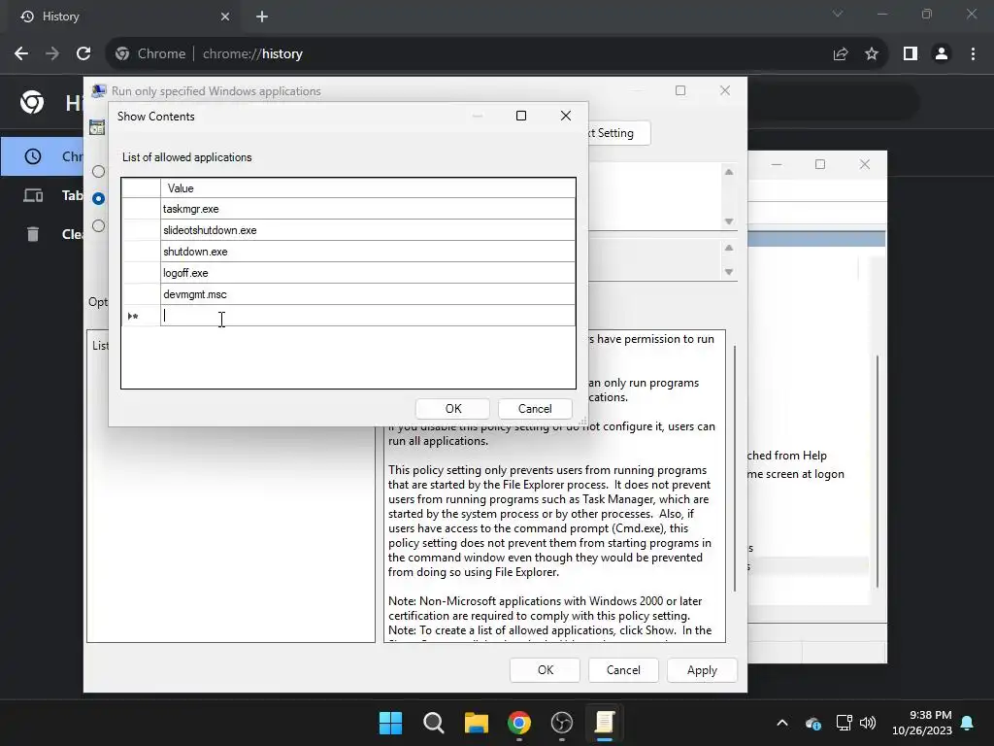The width and height of the screenshot is (994, 746).
Task: Click the Chrome logo on history page
Action: click(x=32, y=102)
